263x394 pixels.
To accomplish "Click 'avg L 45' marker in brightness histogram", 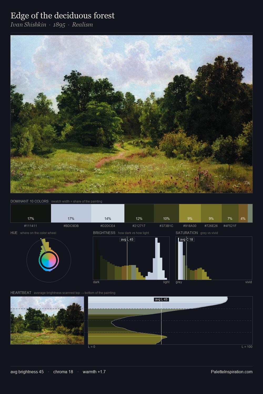I will click(x=127, y=240).
